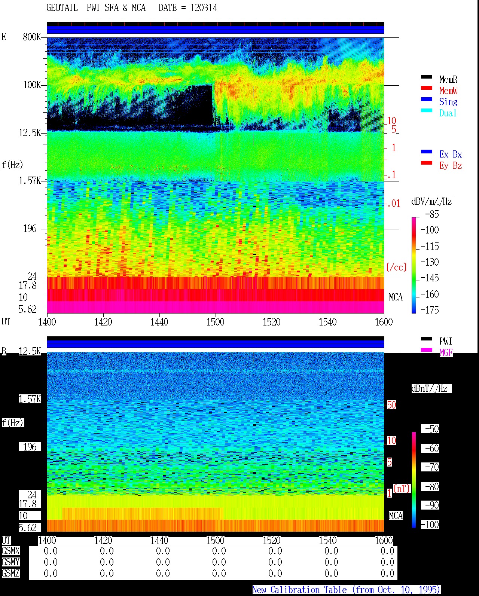
Task: Click the 1520 tick on B panel time axis
Action: coord(272,540)
